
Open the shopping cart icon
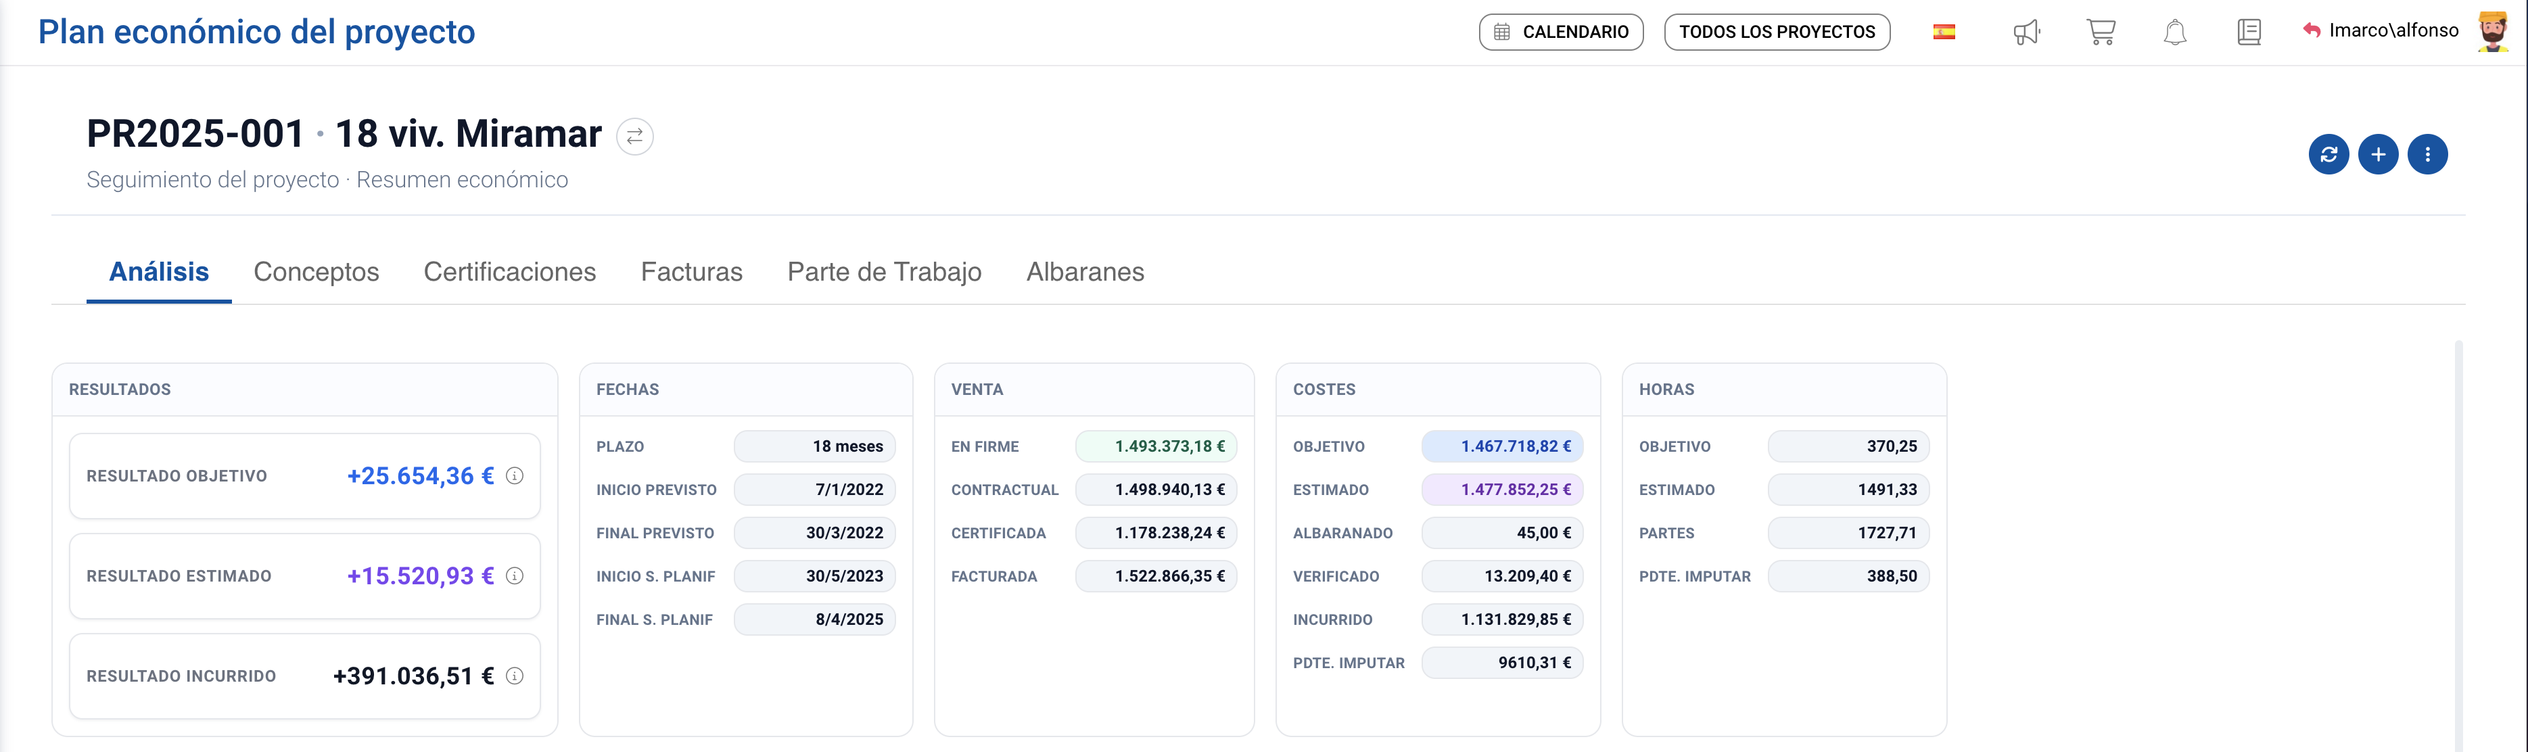[2100, 32]
